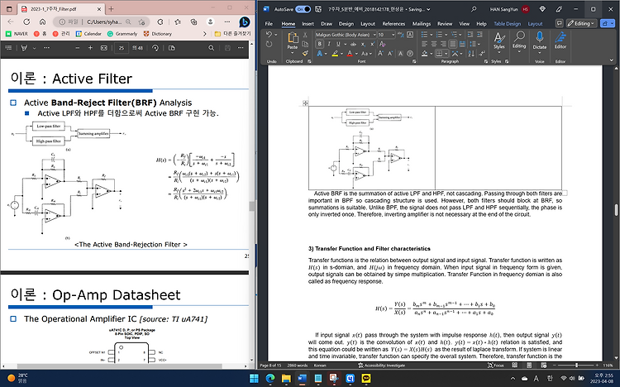Open the Editor pane in Word
Viewport: 620px width, 387px height.
[560, 40]
